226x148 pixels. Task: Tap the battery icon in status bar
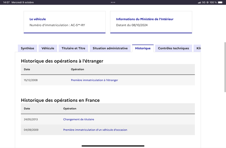(220, 2)
